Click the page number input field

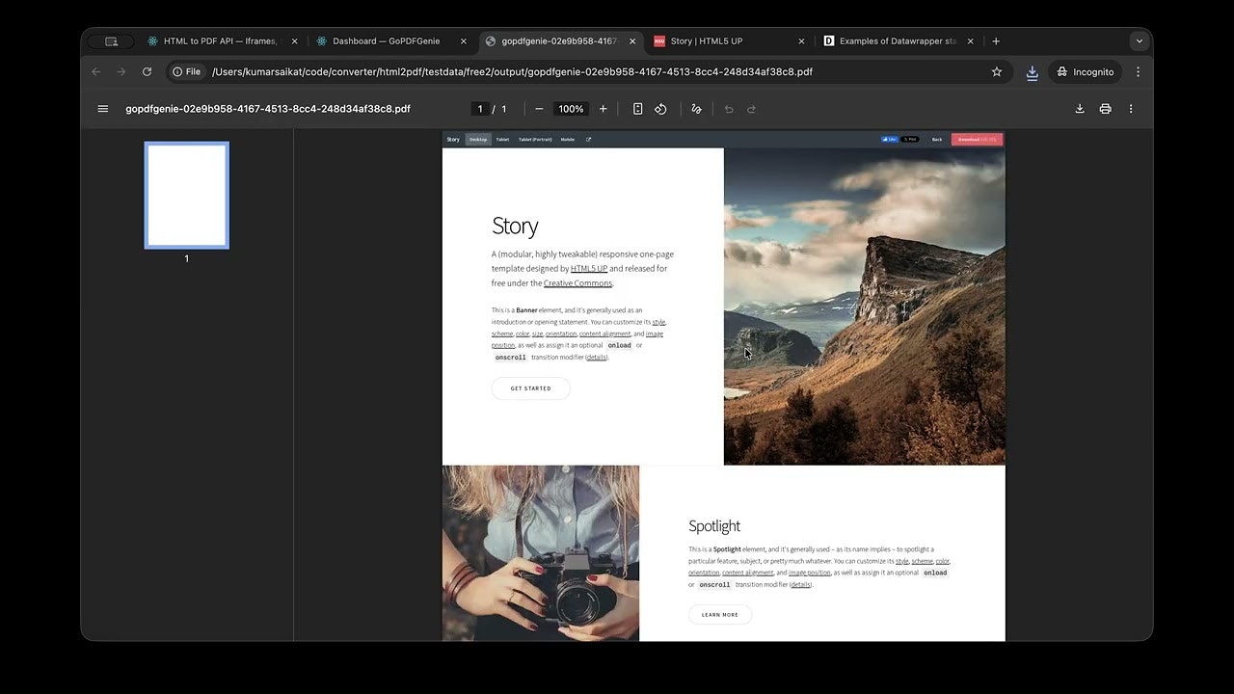coord(480,109)
